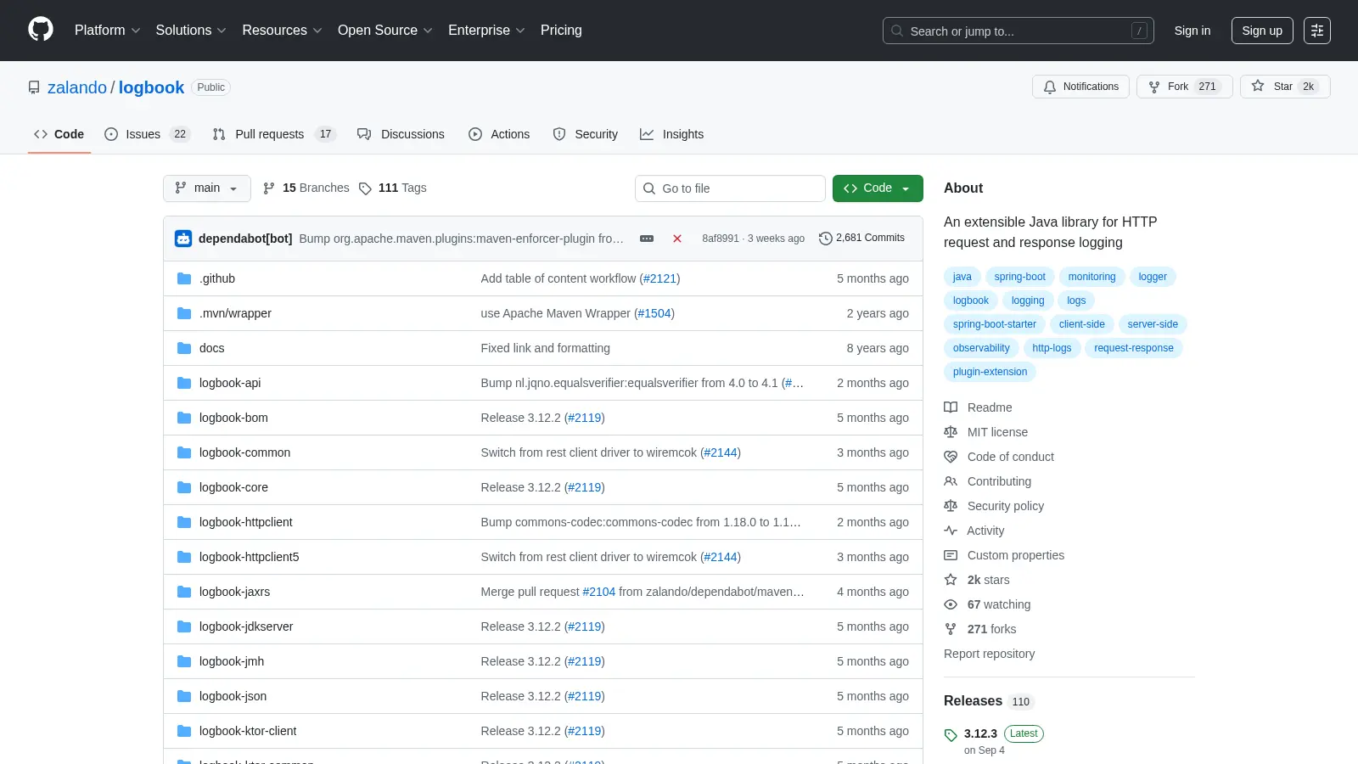Open the green Code dropdown button
The image size is (1358, 764).
click(x=878, y=188)
